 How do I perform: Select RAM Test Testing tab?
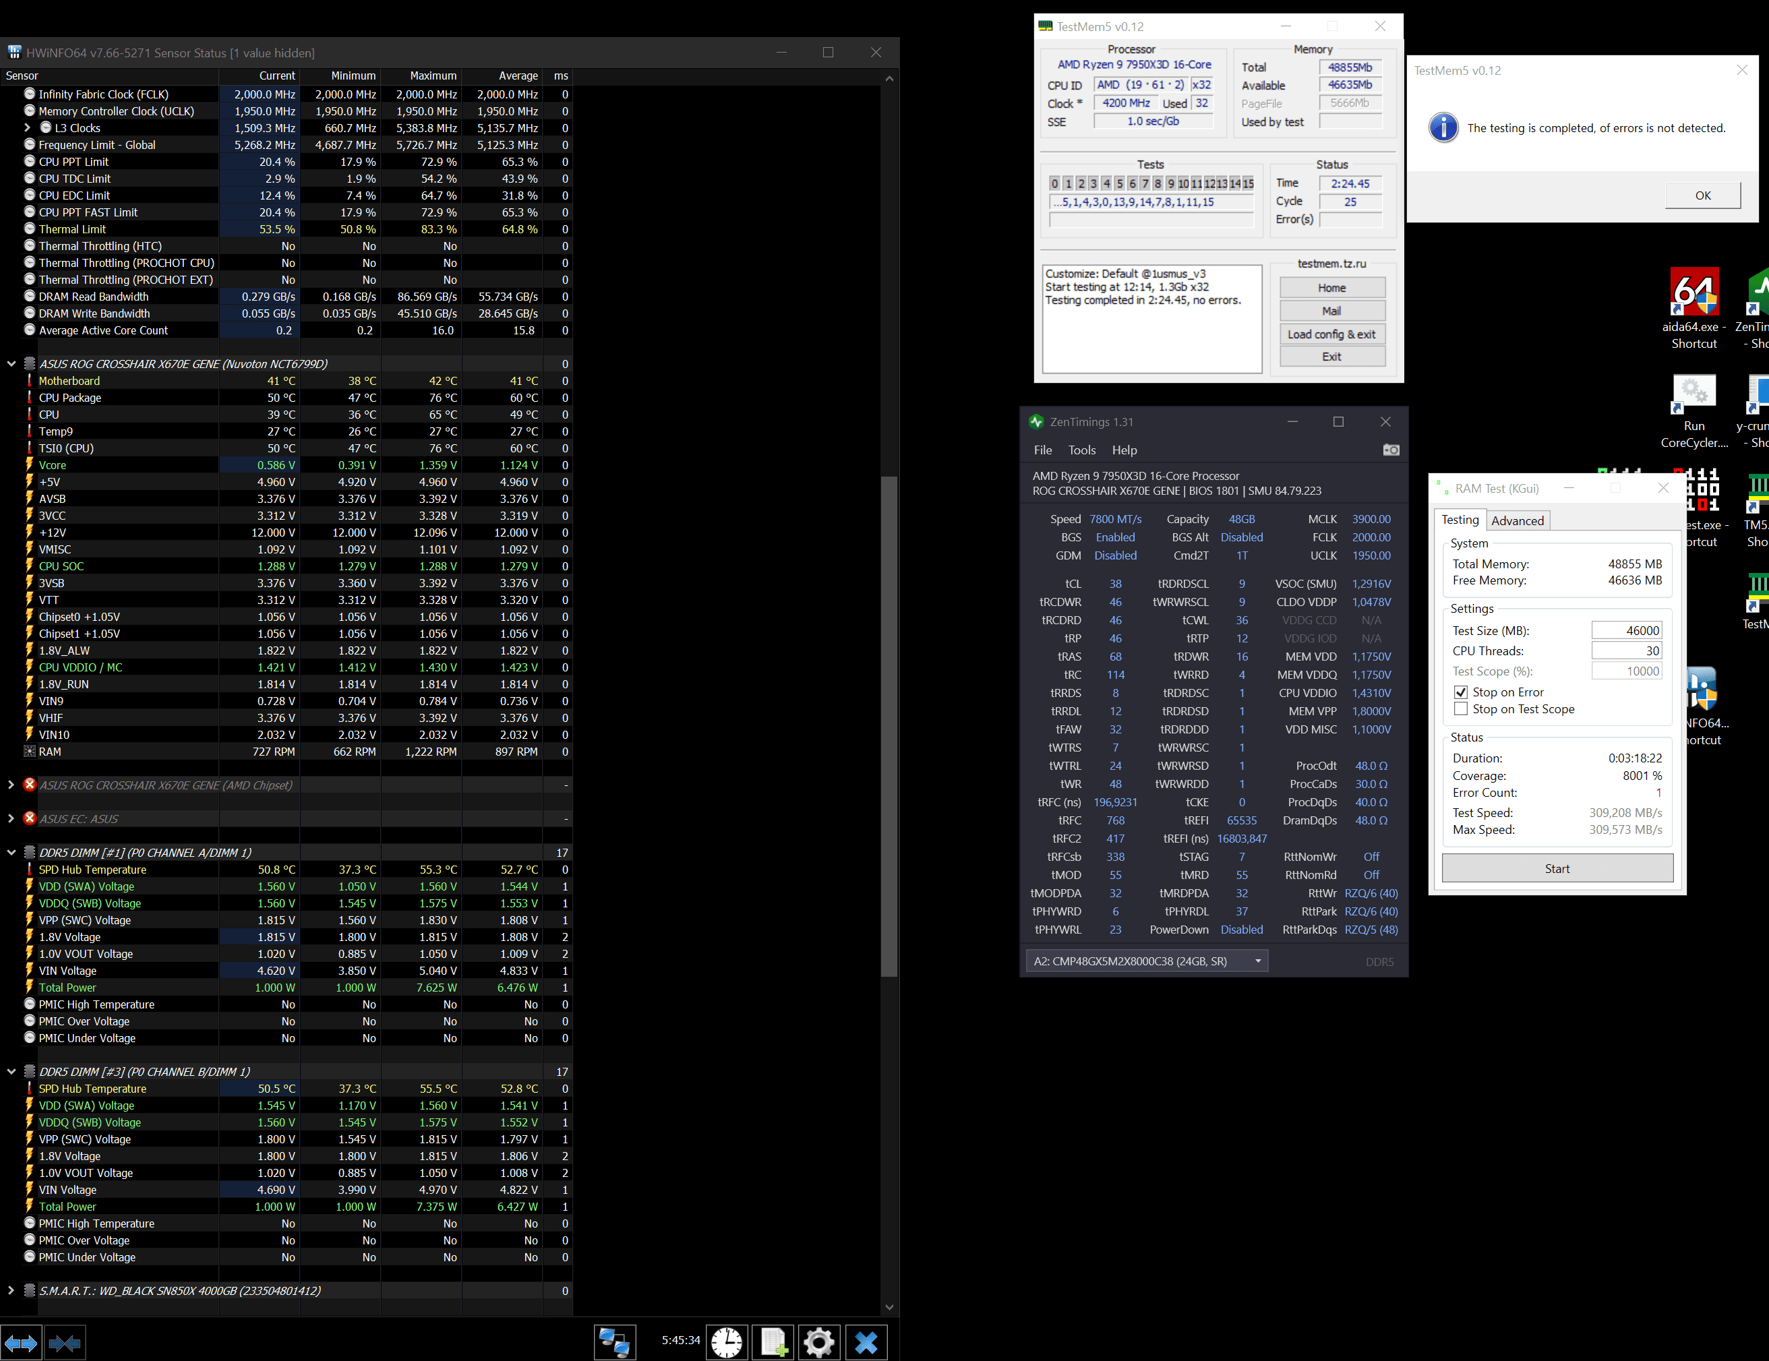pos(1460,520)
